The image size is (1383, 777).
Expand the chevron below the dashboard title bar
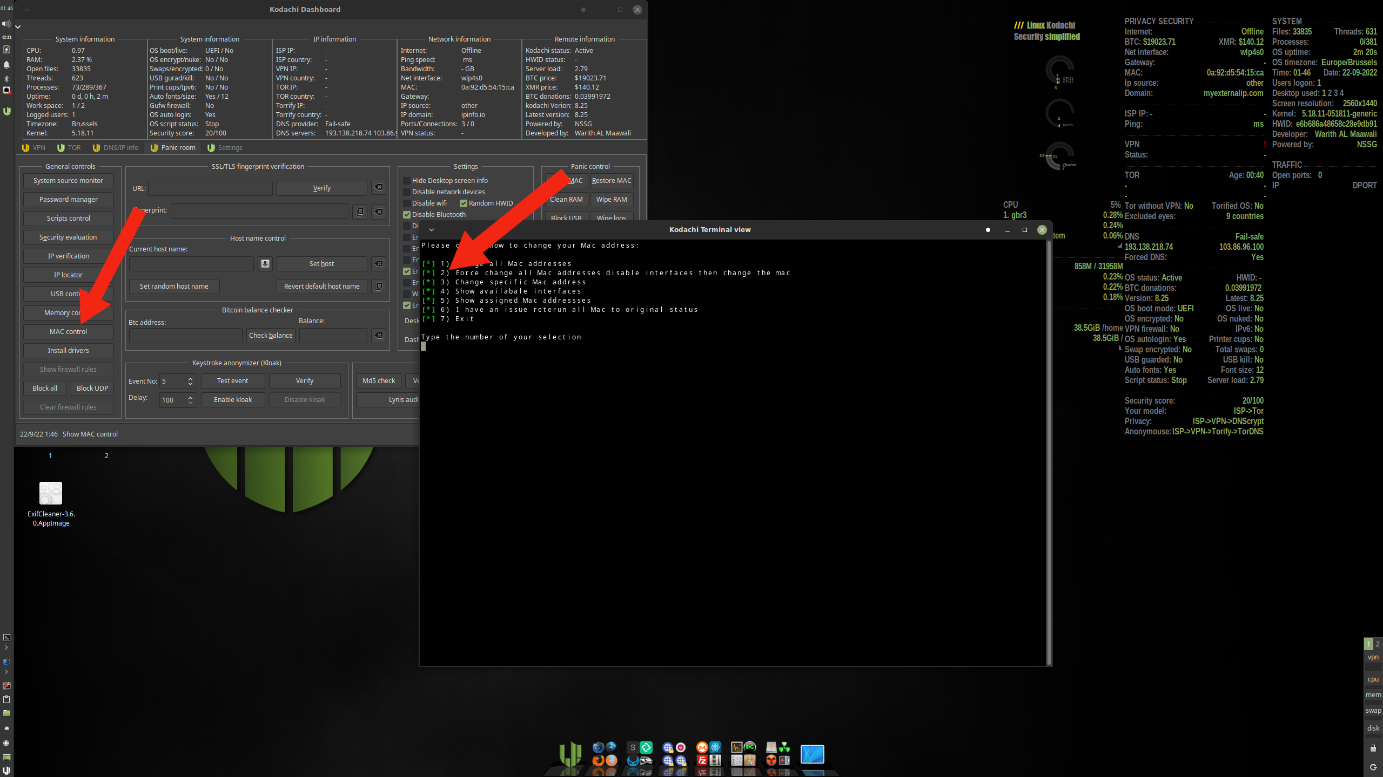point(18,26)
